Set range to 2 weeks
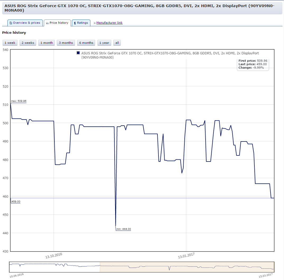Viewport: 284px width, 280px height. click(x=28, y=43)
